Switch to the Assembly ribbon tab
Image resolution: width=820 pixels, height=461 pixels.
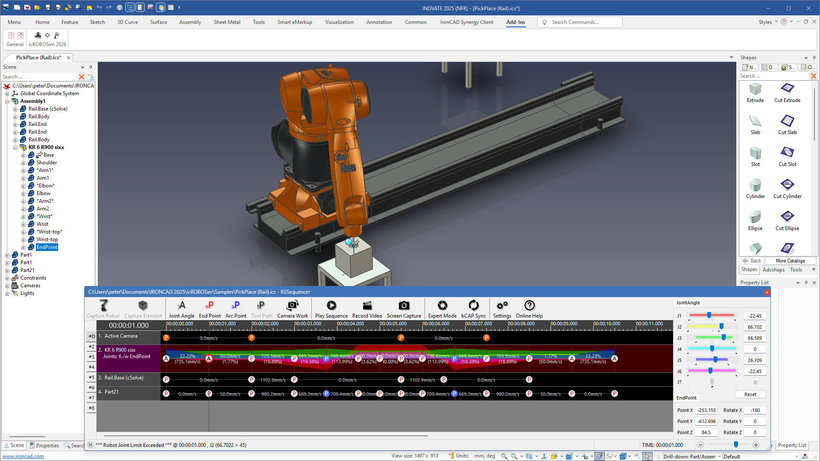coord(190,22)
